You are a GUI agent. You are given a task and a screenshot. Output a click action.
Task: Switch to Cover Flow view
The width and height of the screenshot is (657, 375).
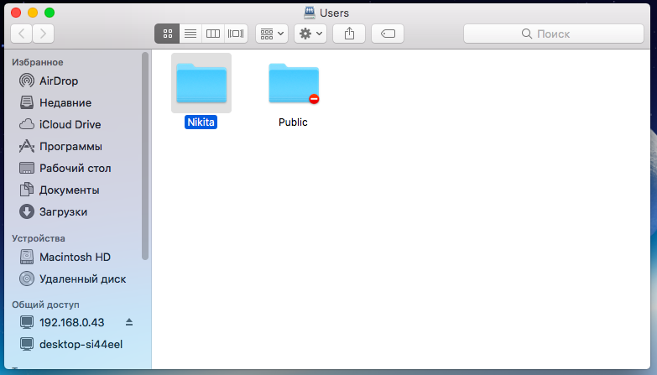coord(236,34)
